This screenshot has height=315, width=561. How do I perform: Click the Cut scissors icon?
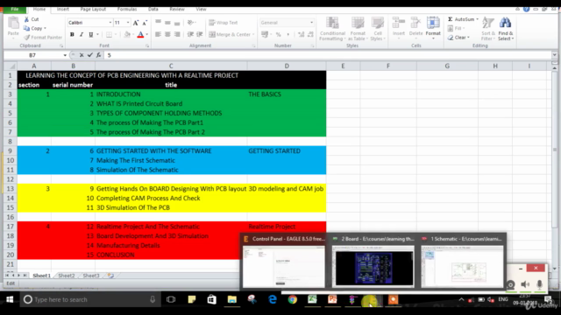27,19
